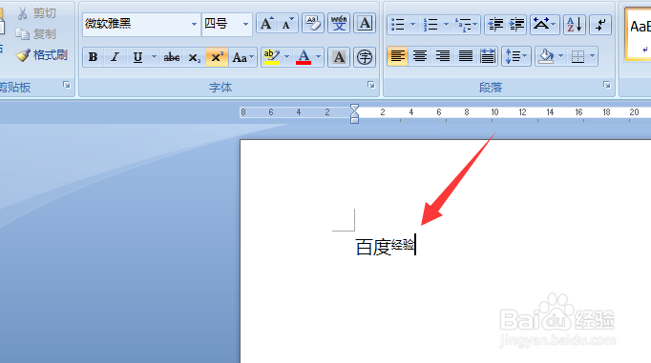The width and height of the screenshot is (651, 363).
Task: Click the Copy (复制) command
Action: pyautogui.click(x=35, y=34)
